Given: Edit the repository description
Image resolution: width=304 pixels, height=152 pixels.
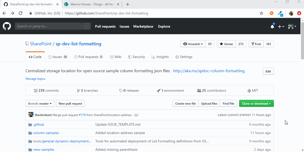Looking at the screenshot, I should [x=268, y=71].
